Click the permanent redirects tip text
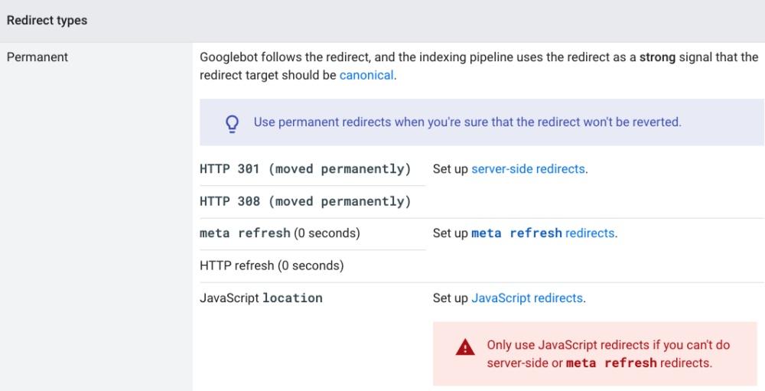The width and height of the screenshot is (765, 391). click(x=467, y=122)
